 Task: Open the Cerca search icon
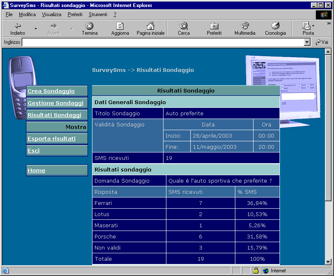coord(184,26)
